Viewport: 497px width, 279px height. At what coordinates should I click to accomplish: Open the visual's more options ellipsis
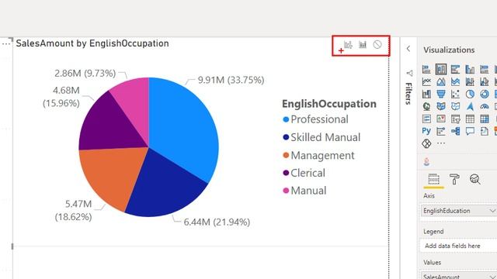click(x=6, y=44)
